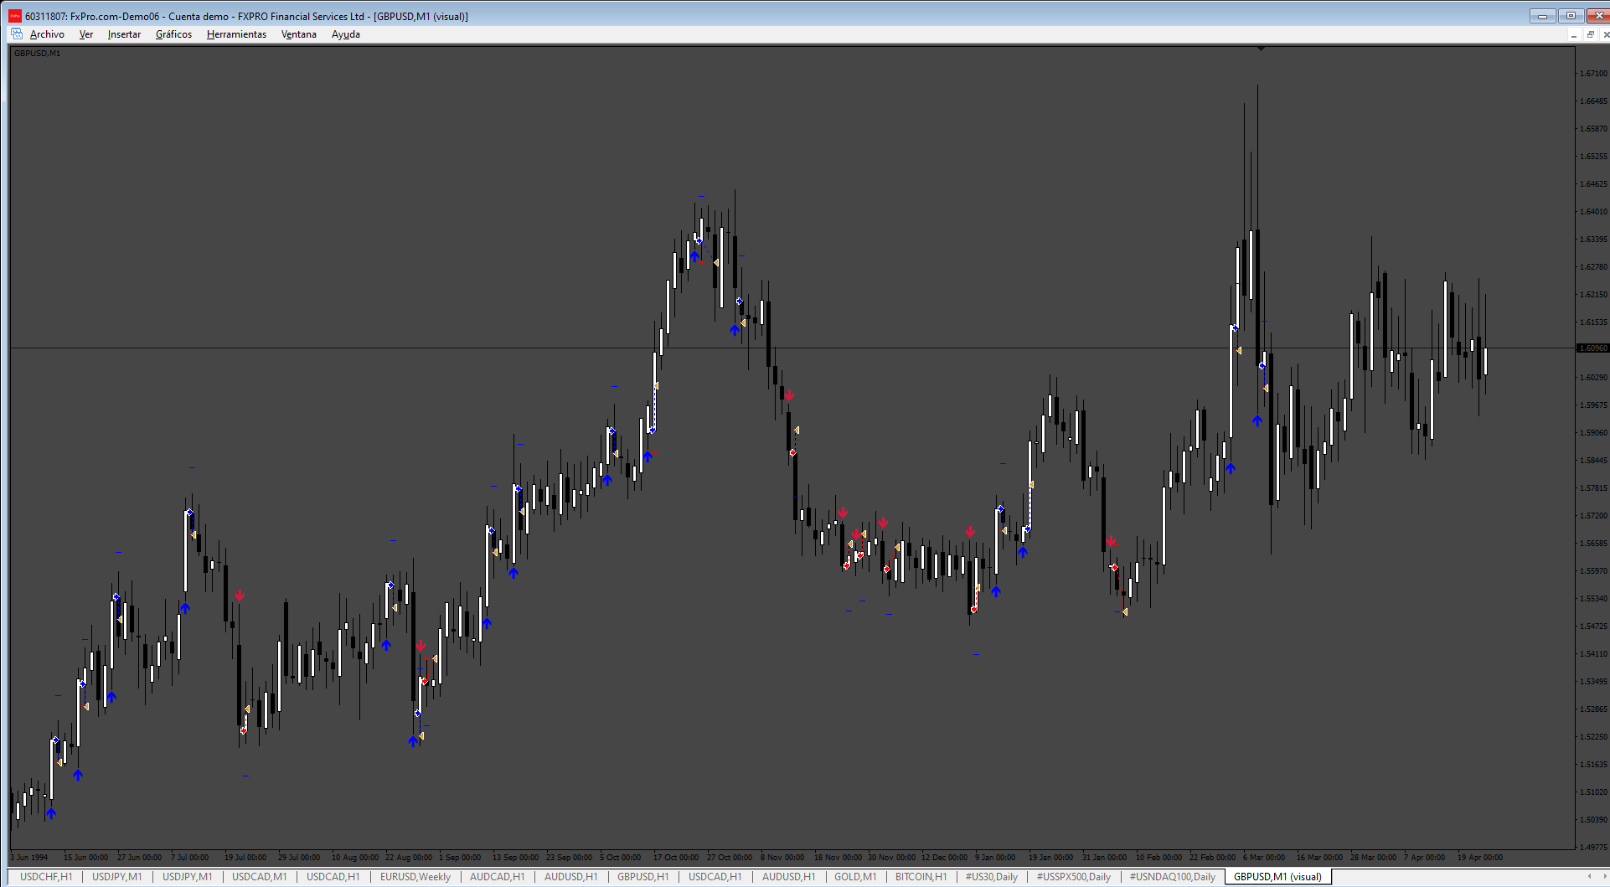The image size is (1610, 887).
Task: Switch to the #USSPX500,Daily chart tab
Action: [1073, 877]
